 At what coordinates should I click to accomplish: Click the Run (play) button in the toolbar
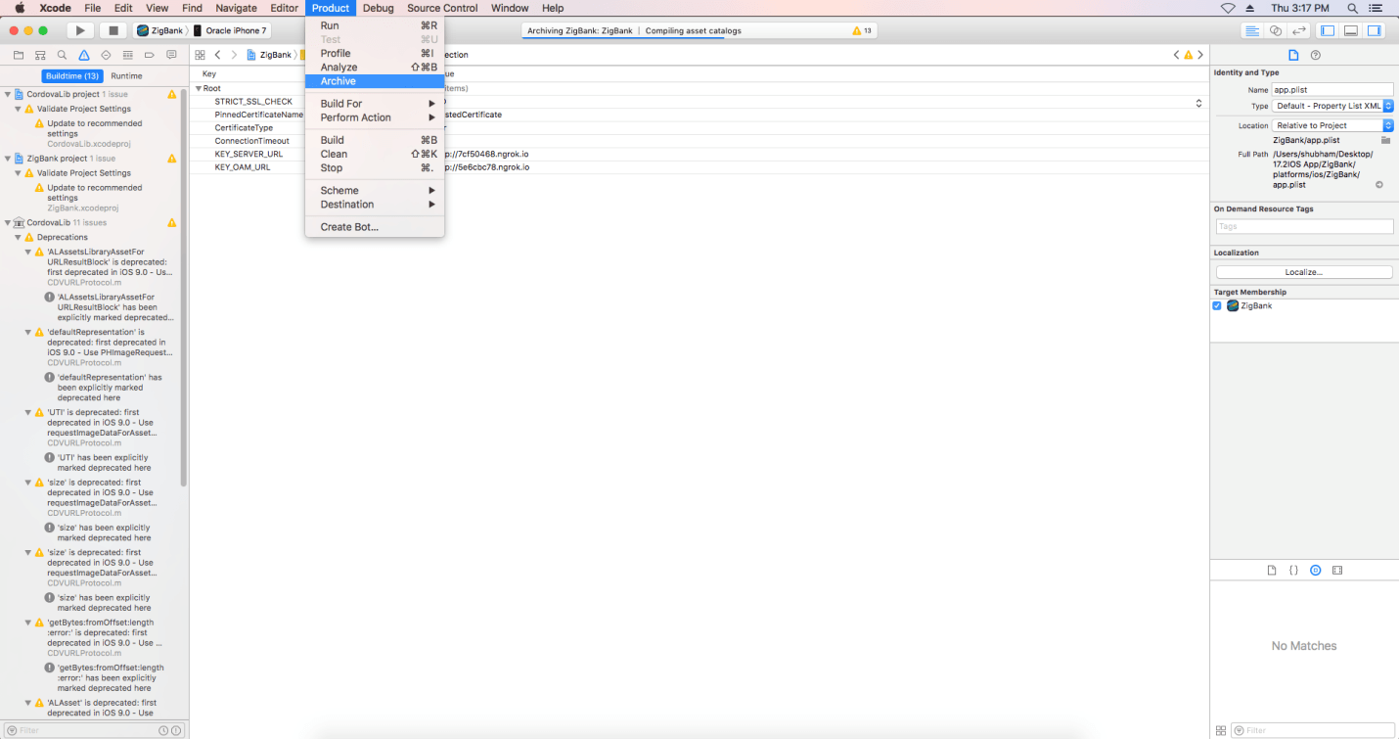pyautogui.click(x=80, y=30)
